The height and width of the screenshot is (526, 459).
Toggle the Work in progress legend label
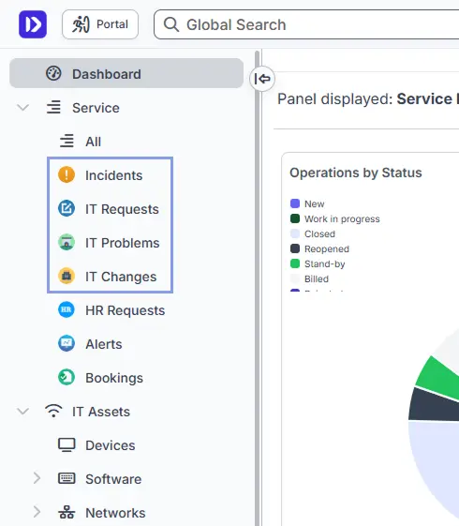[x=342, y=219]
